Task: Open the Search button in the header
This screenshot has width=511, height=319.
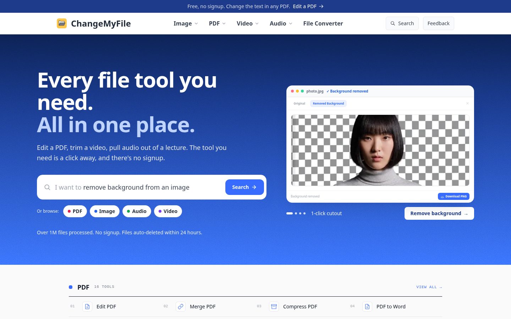Action: (402, 23)
